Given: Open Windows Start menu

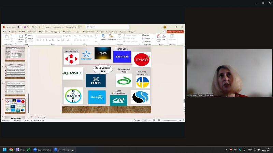Looking at the screenshot, I should coord(5,150).
